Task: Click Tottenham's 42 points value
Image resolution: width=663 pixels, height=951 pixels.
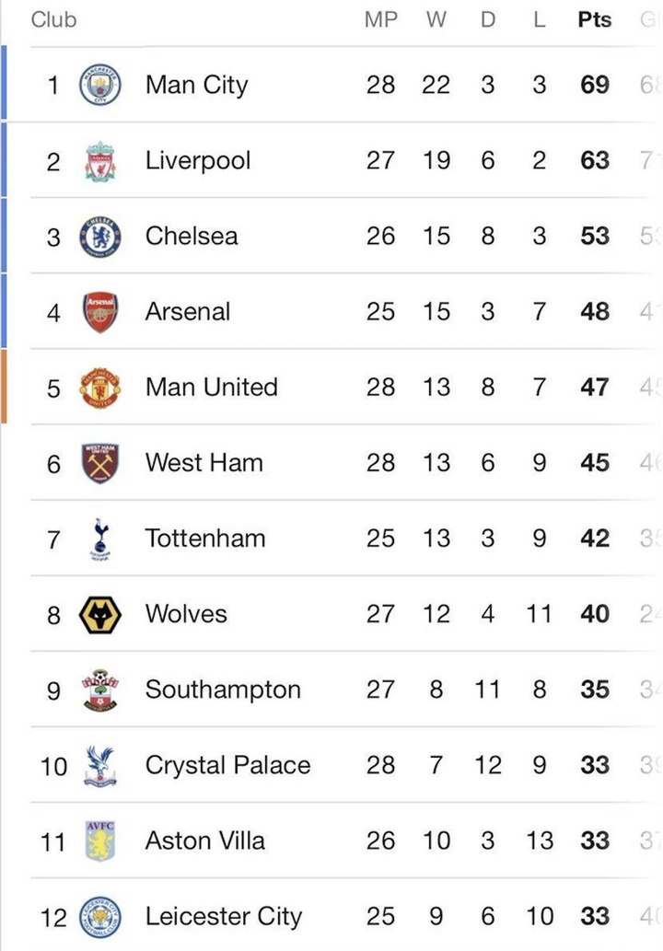Action: (x=595, y=539)
